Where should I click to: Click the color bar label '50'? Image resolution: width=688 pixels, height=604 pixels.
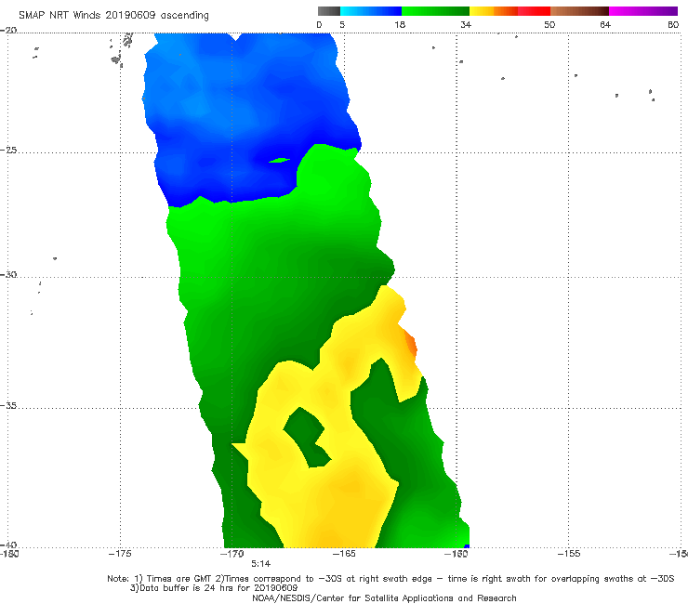[549, 24]
